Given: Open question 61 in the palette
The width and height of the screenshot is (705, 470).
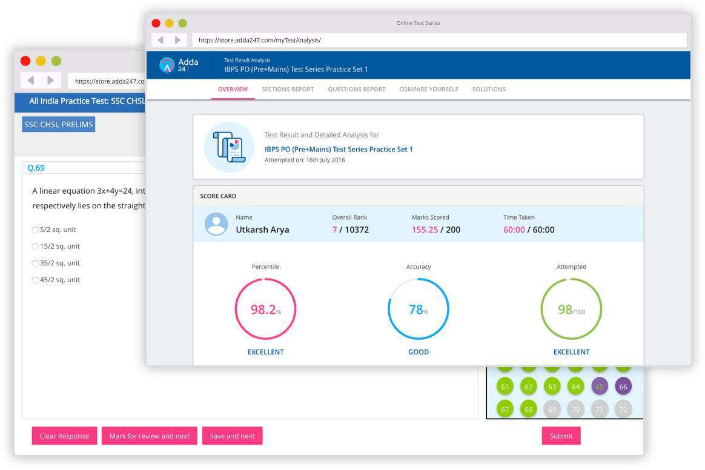Looking at the screenshot, I should tap(505, 386).
